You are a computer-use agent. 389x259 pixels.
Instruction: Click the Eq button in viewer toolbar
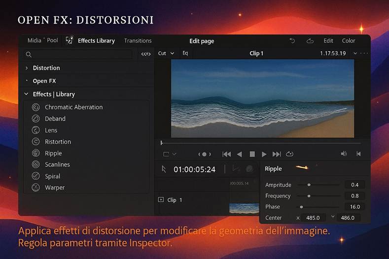click(x=185, y=53)
